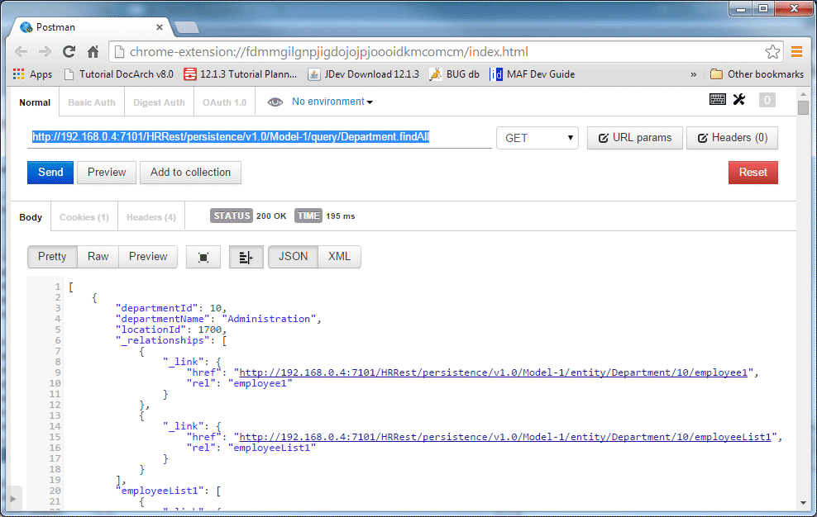The width and height of the screenshot is (817, 517).
Task: Open the Department/10/employeeList1 href link
Action: pyautogui.click(x=505, y=437)
